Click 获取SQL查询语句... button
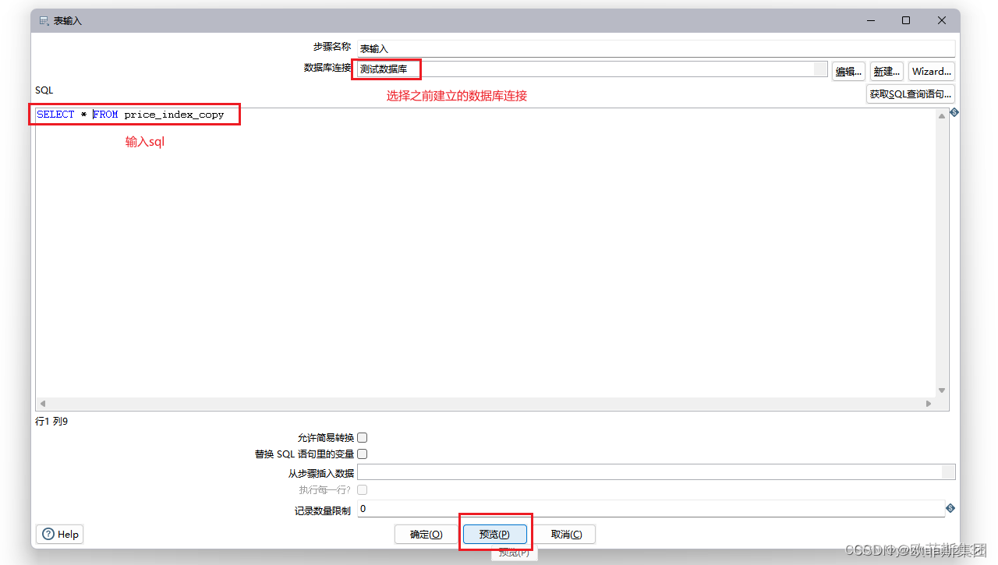This screenshot has height=565, width=998. (911, 94)
